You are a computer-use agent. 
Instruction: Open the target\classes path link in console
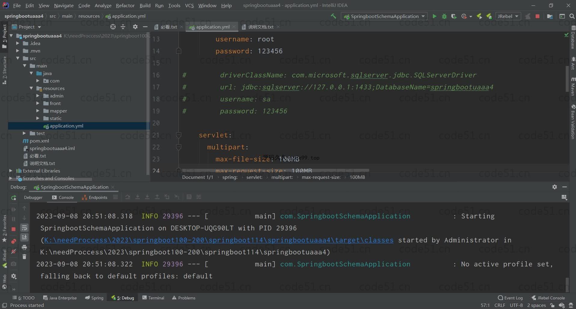point(219,240)
